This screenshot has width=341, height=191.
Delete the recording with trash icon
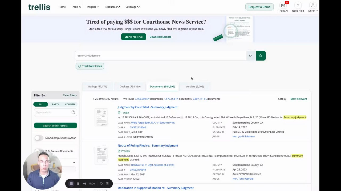pos(107,184)
